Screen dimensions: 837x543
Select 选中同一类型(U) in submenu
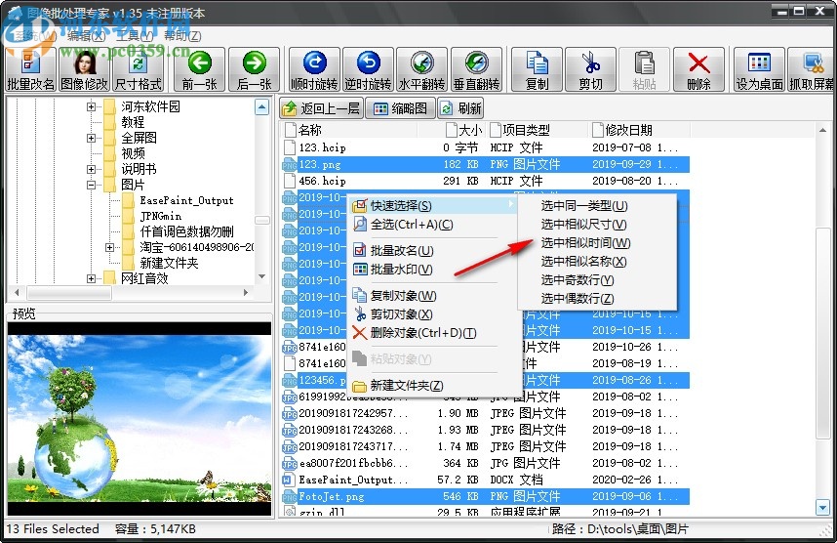(x=597, y=205)
